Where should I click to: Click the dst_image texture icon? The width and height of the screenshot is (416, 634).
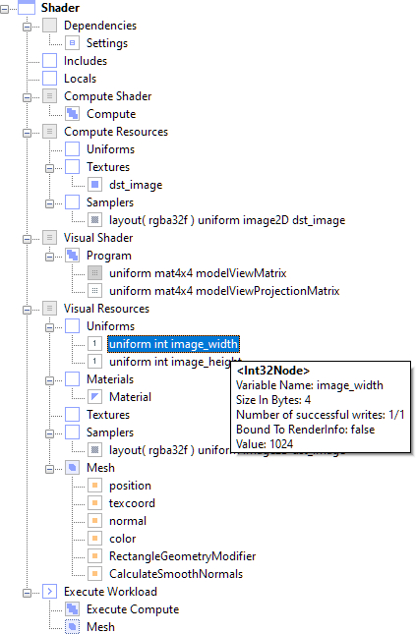94,185
